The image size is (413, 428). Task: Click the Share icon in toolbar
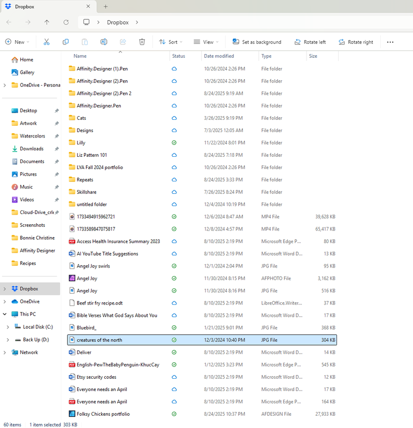[x=123, y=42]
